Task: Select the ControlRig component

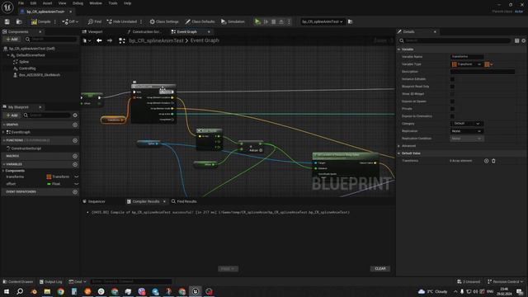Action: [27, 68]
